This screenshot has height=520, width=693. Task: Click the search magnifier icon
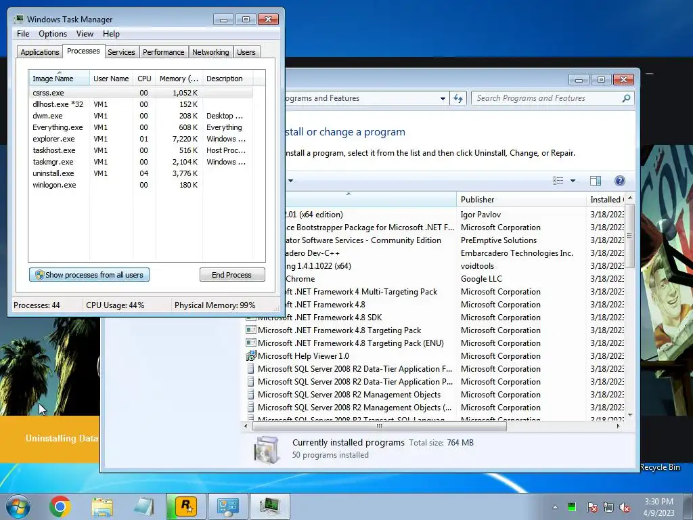(626, 98)
